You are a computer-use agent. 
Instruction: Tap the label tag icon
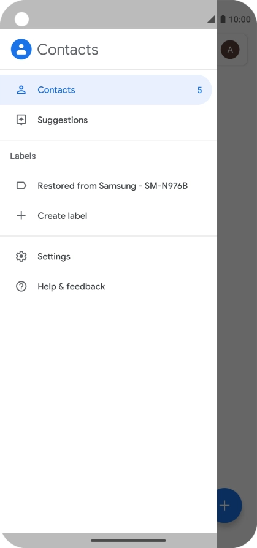[21, 186]
